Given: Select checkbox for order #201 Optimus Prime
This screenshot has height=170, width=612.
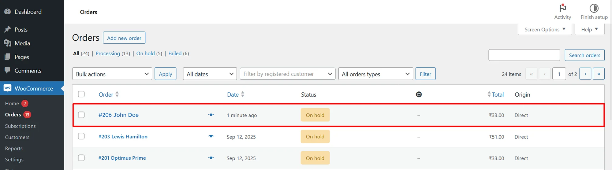Looking at the screenshot, I should [81, 158].
